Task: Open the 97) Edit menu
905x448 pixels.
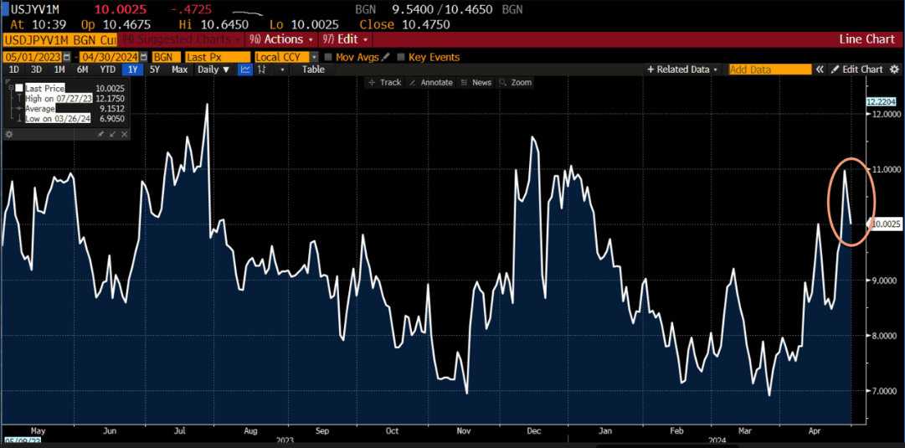Action: tap(347, 39)
